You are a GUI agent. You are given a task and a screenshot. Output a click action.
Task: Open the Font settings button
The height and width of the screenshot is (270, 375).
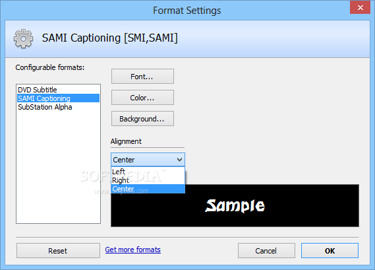142,77
